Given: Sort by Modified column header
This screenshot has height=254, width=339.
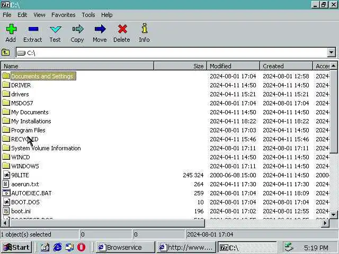Looking at the screenshot, I should coord(233,66).
